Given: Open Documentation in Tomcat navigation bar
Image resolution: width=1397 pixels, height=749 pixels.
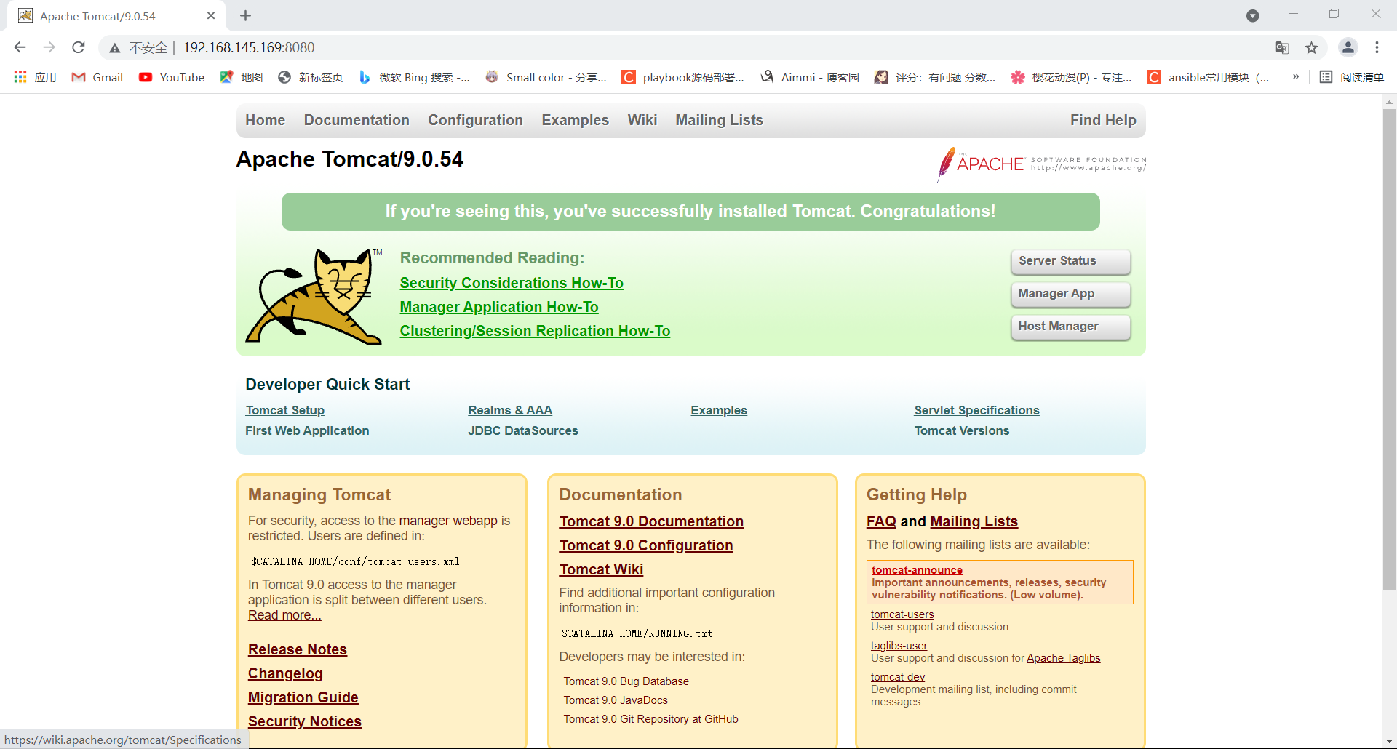Looking at the screenshot, I should click(x=357, y=120).
